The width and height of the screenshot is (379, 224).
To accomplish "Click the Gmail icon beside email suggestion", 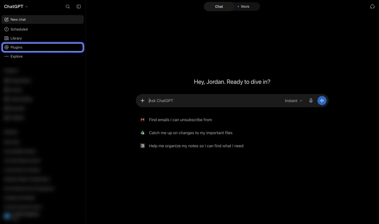I will [142, 120].
